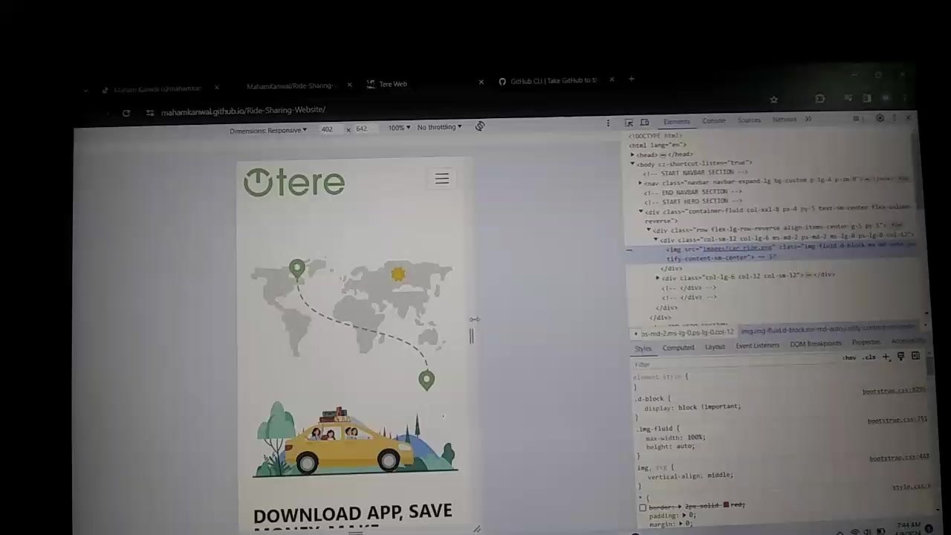The width and height of the screenshot is (951, 535).
Task: Click the address bar URL
Action: point(243,111)
